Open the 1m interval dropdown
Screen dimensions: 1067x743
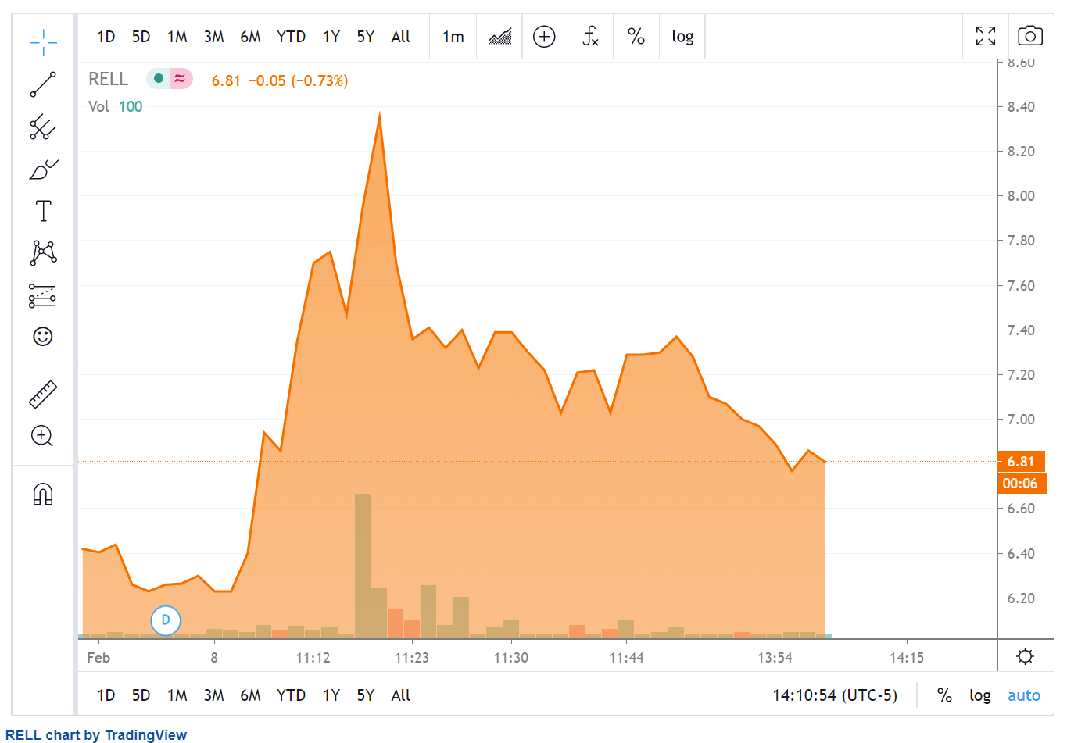click(x=453, y=37)
